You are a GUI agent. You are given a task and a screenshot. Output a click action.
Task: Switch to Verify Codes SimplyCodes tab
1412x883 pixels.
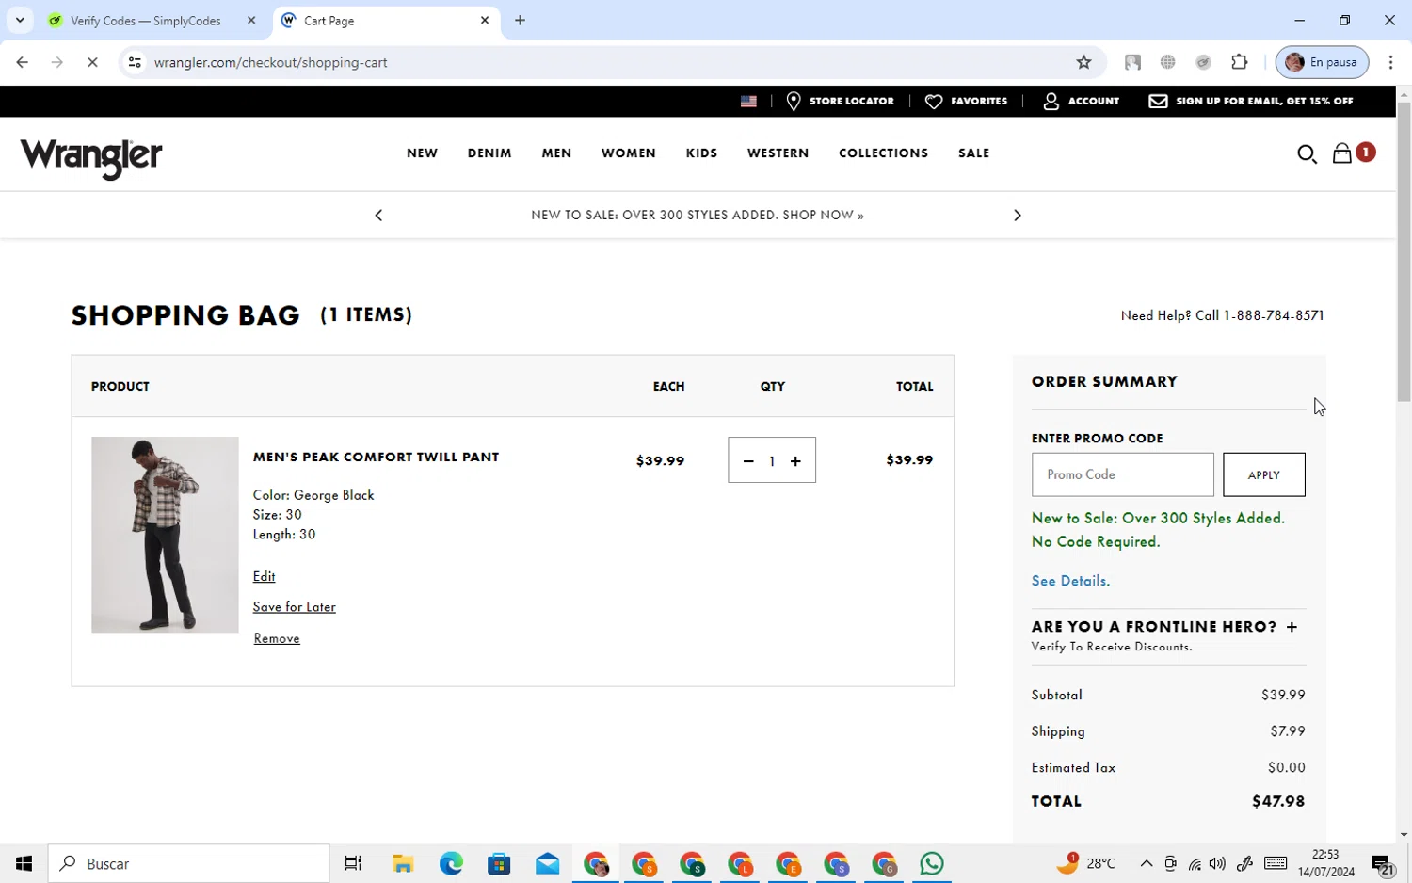click(x=146, y=20)
